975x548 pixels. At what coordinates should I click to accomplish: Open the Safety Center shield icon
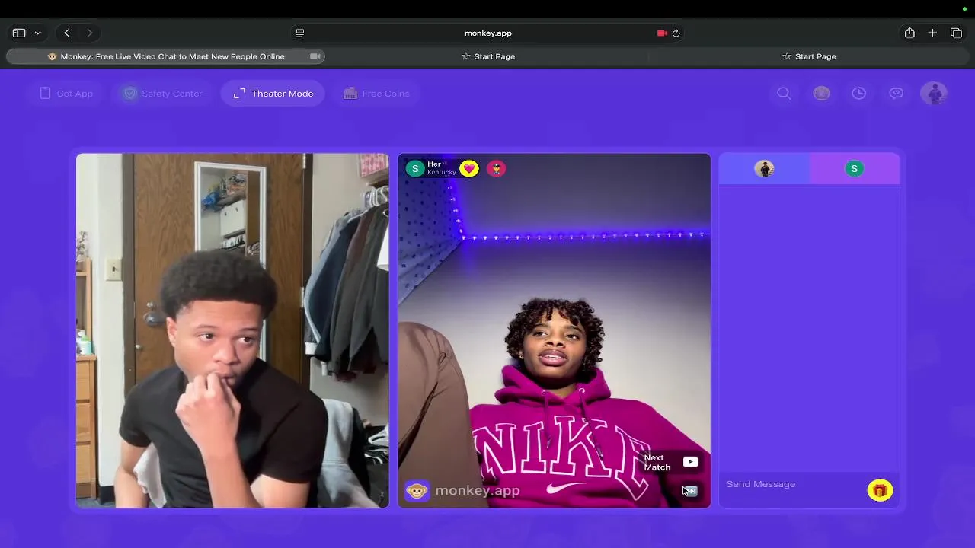129,93
